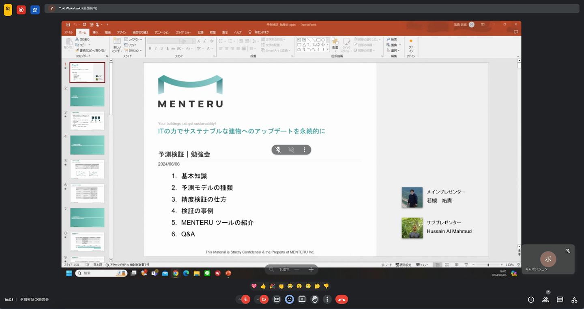The width and height of the screenshot is (584, 309).
Task: Send the thumbs up reaction
Action: coord(263,286)
